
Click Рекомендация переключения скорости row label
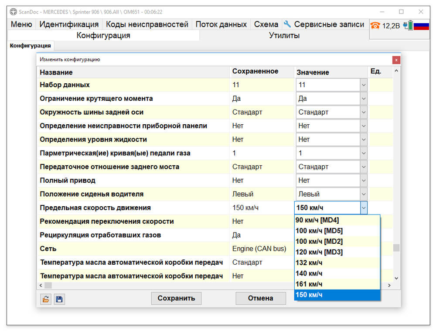click(x=107, y=222)
